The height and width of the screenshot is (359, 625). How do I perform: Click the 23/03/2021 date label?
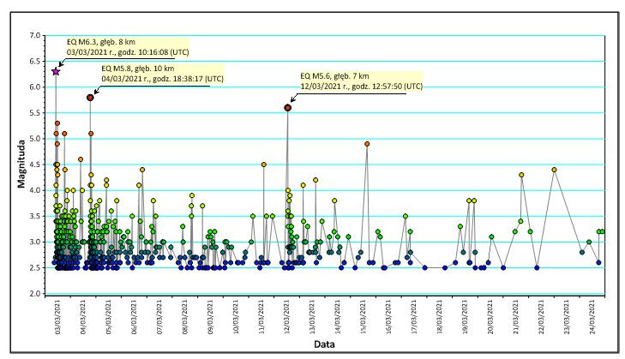click(x=568, y=317)
